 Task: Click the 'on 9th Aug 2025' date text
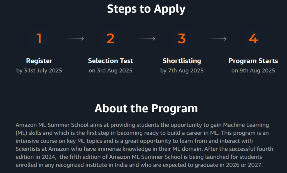tap(253, 70)
